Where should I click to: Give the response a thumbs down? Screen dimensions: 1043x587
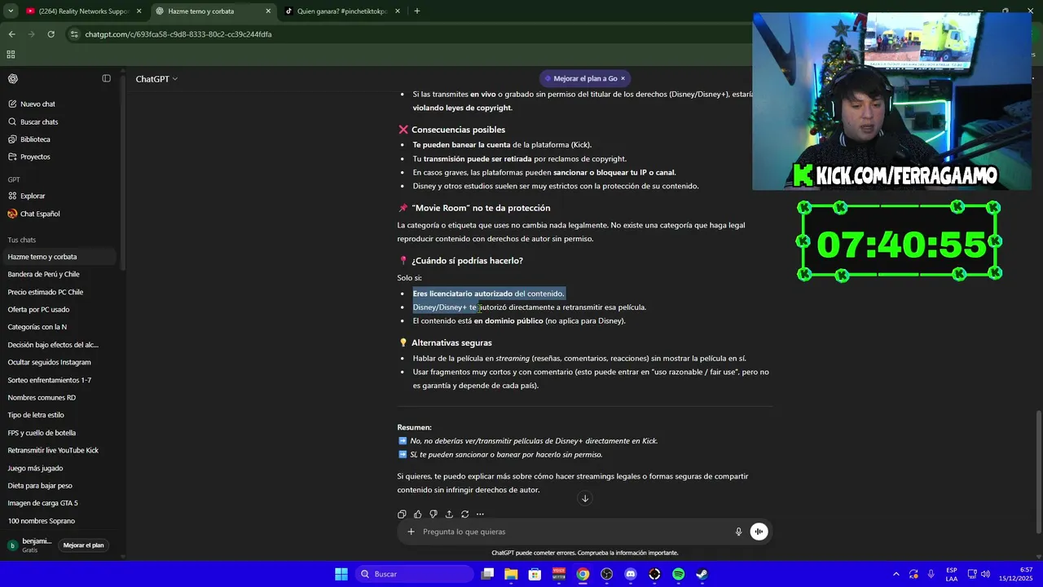click(433, 514)
